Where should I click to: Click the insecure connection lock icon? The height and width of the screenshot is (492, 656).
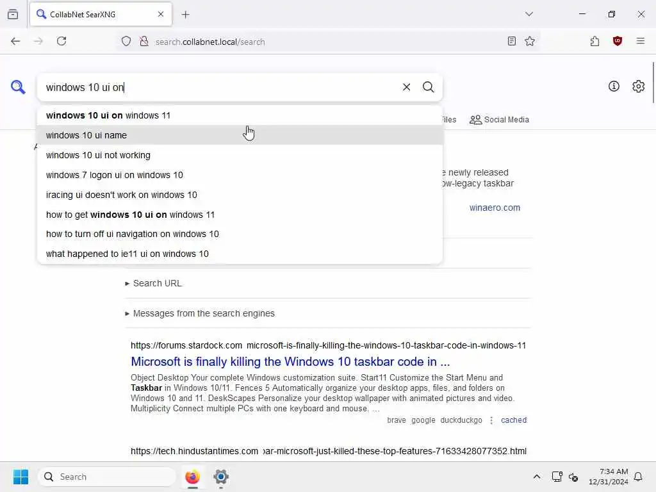coord(144,42)
